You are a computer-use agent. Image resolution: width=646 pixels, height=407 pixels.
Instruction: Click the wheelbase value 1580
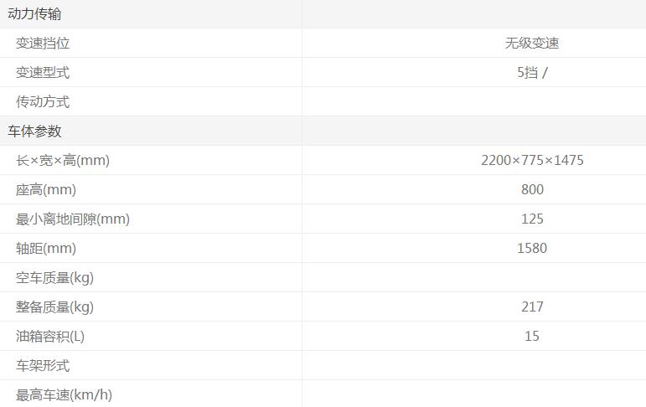(x=532, y=249)
